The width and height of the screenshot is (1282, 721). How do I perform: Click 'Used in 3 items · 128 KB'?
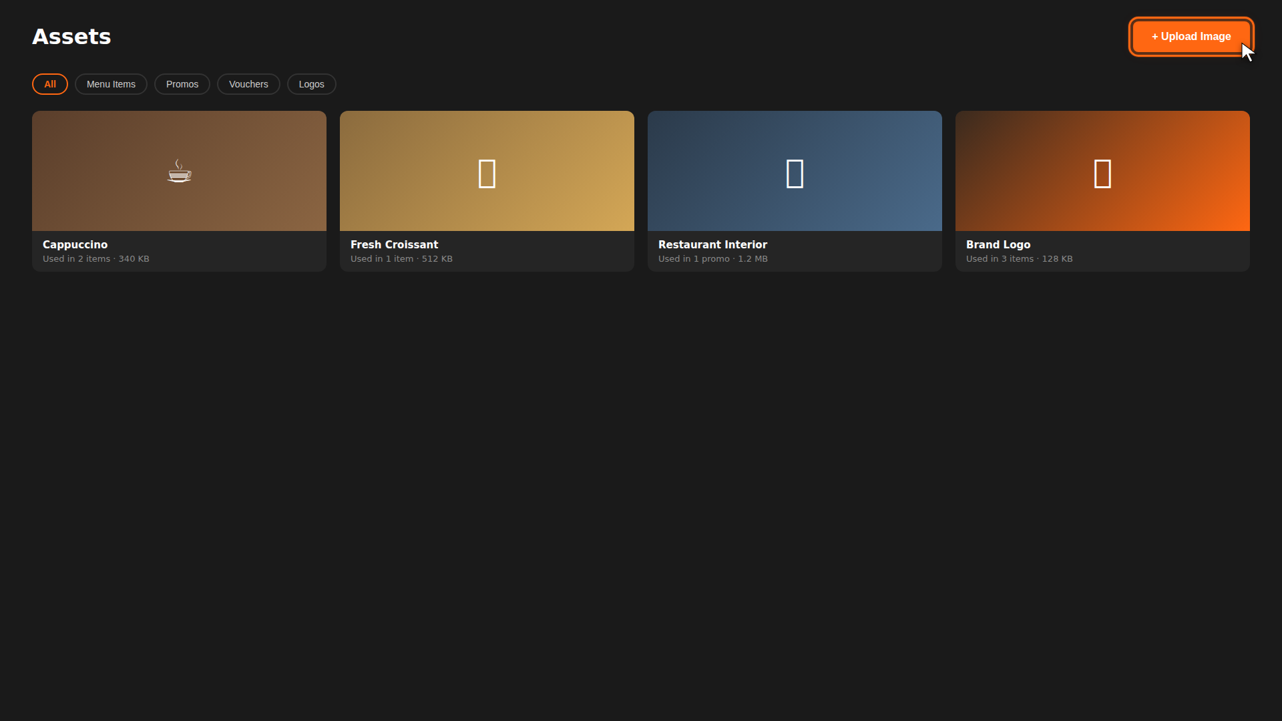(x=1019, y=259)
